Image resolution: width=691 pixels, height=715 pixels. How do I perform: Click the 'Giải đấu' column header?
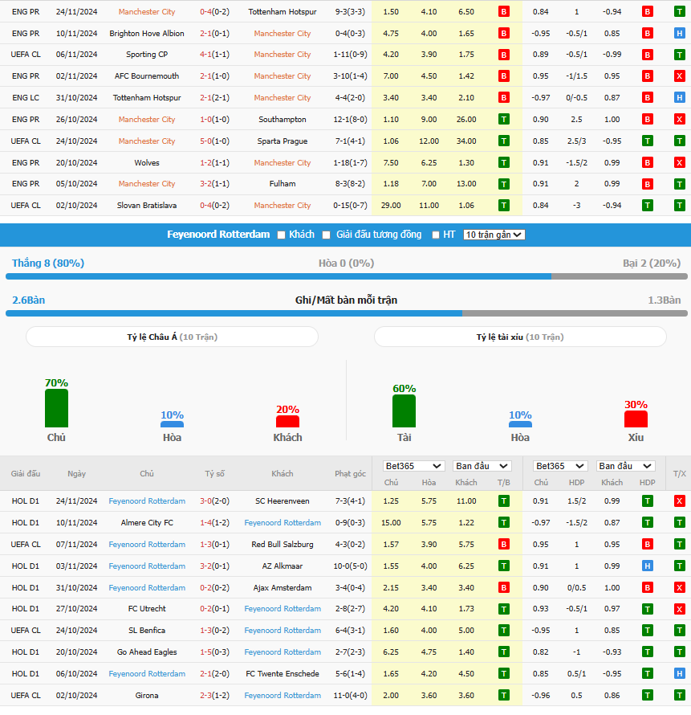tap(26, 474)
